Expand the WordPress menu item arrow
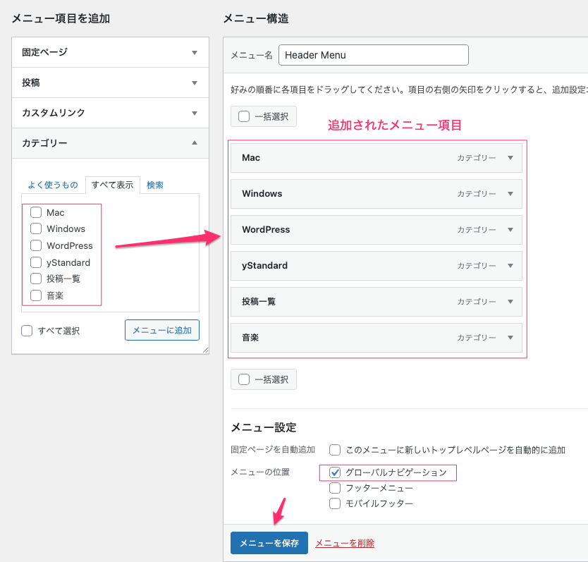Viewport: 588px width, 562px height. click(510, 230)
